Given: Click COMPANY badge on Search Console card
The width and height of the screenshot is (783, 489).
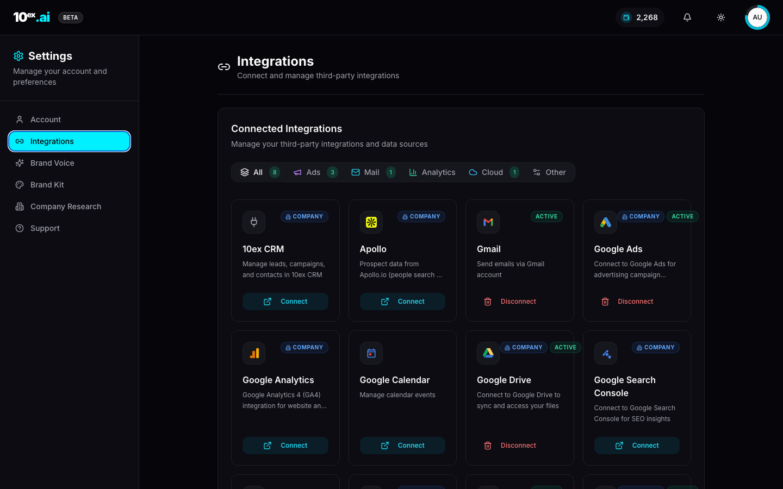Looking at the screenshot, I should (656, 347).
